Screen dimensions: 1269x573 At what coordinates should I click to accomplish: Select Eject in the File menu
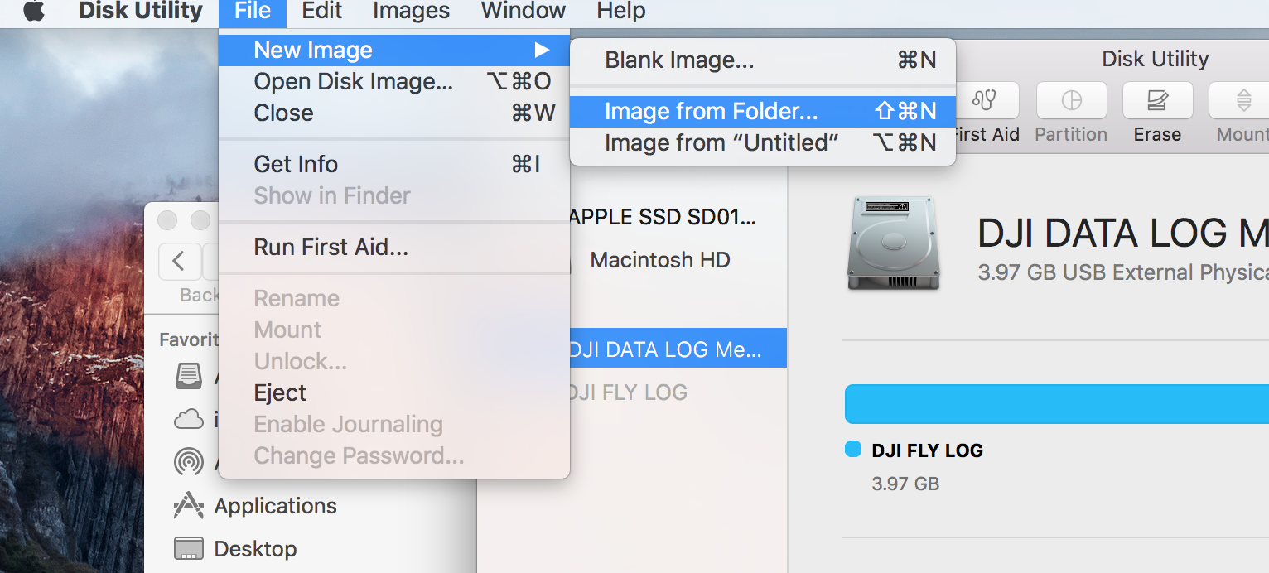coord(394,393)
